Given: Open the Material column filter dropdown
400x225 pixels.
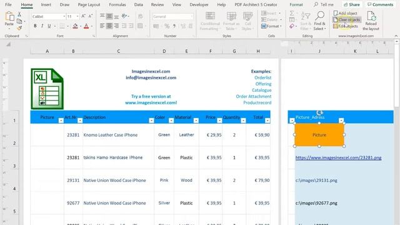Looking at the screenshot, I should (196, 121).
